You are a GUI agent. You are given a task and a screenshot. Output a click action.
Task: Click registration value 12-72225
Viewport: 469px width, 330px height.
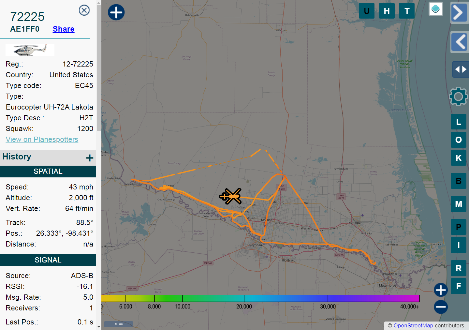(78, 64)
